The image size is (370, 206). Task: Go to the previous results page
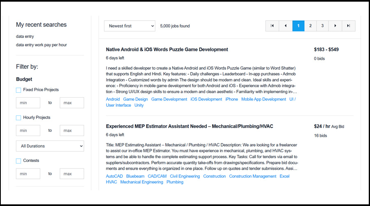pyautogui.click(x=285, y=26)
